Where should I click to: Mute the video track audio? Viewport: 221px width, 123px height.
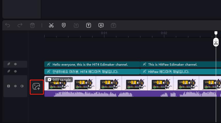tap(22, 86)
